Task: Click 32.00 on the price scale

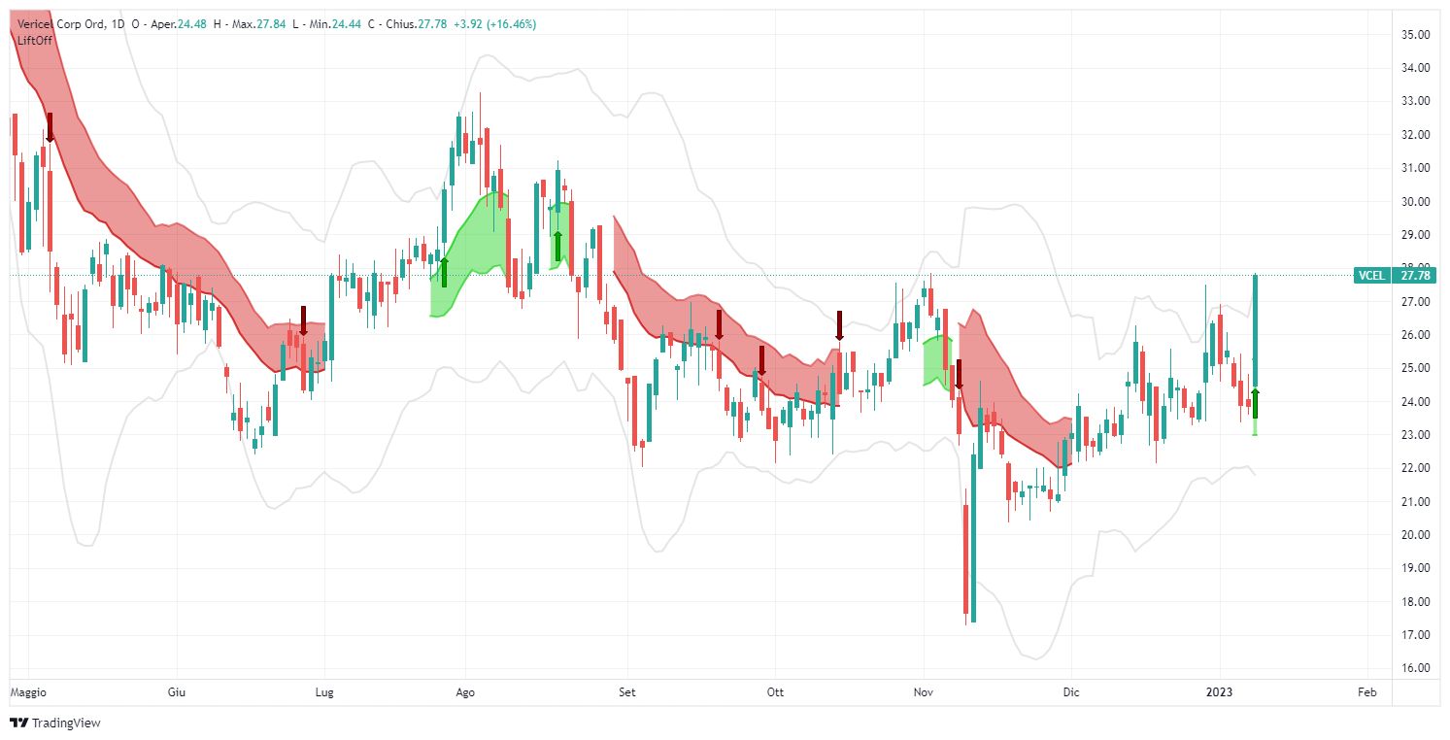Action: click(1415, 134)
